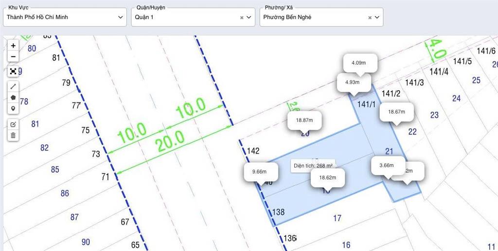The image size is (498, 251).
Task: Click the delete layers trash icon
Action: click(x=13, y=135)
